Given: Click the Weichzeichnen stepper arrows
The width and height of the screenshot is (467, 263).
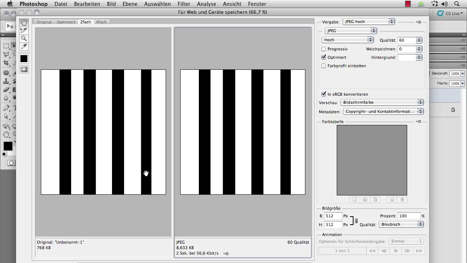Looking at the screenshot, I should pos(419,49).
